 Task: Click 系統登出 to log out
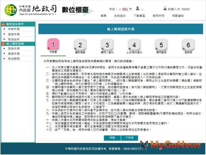click(120, 16)
